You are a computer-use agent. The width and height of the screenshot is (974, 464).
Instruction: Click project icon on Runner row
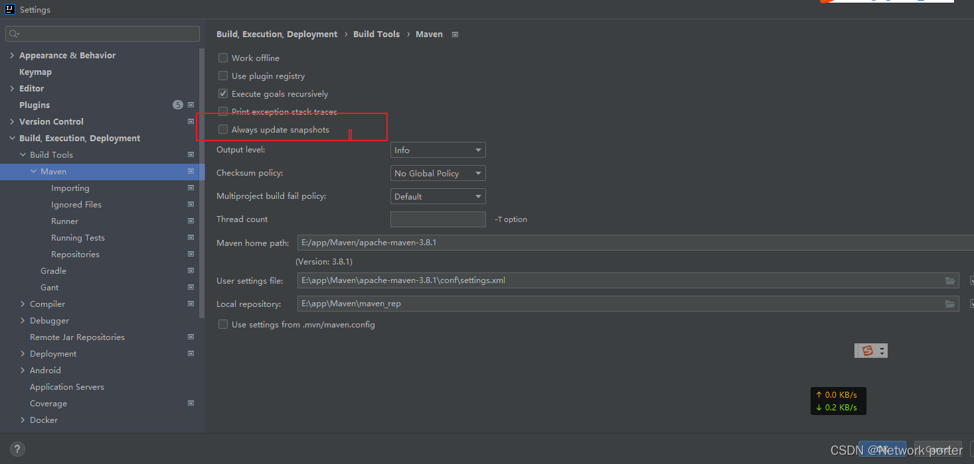[191, 221]
